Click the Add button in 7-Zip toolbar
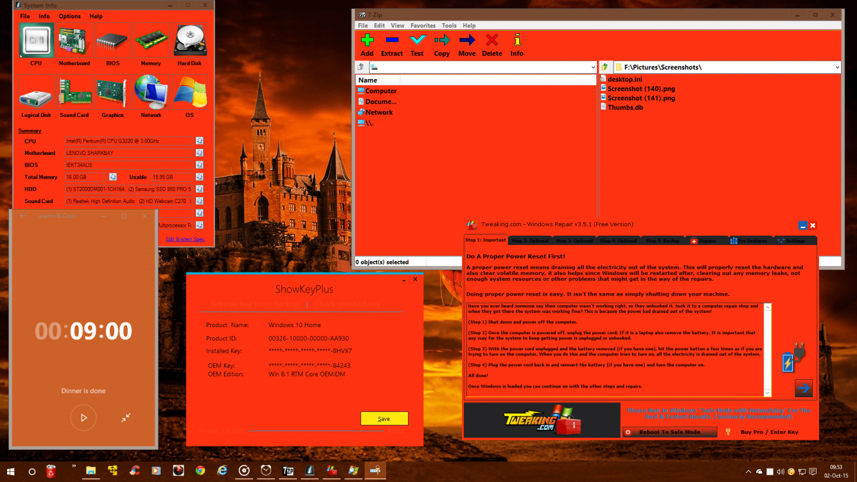This screenshot has width=857, height=482. [x=367, y=45]
